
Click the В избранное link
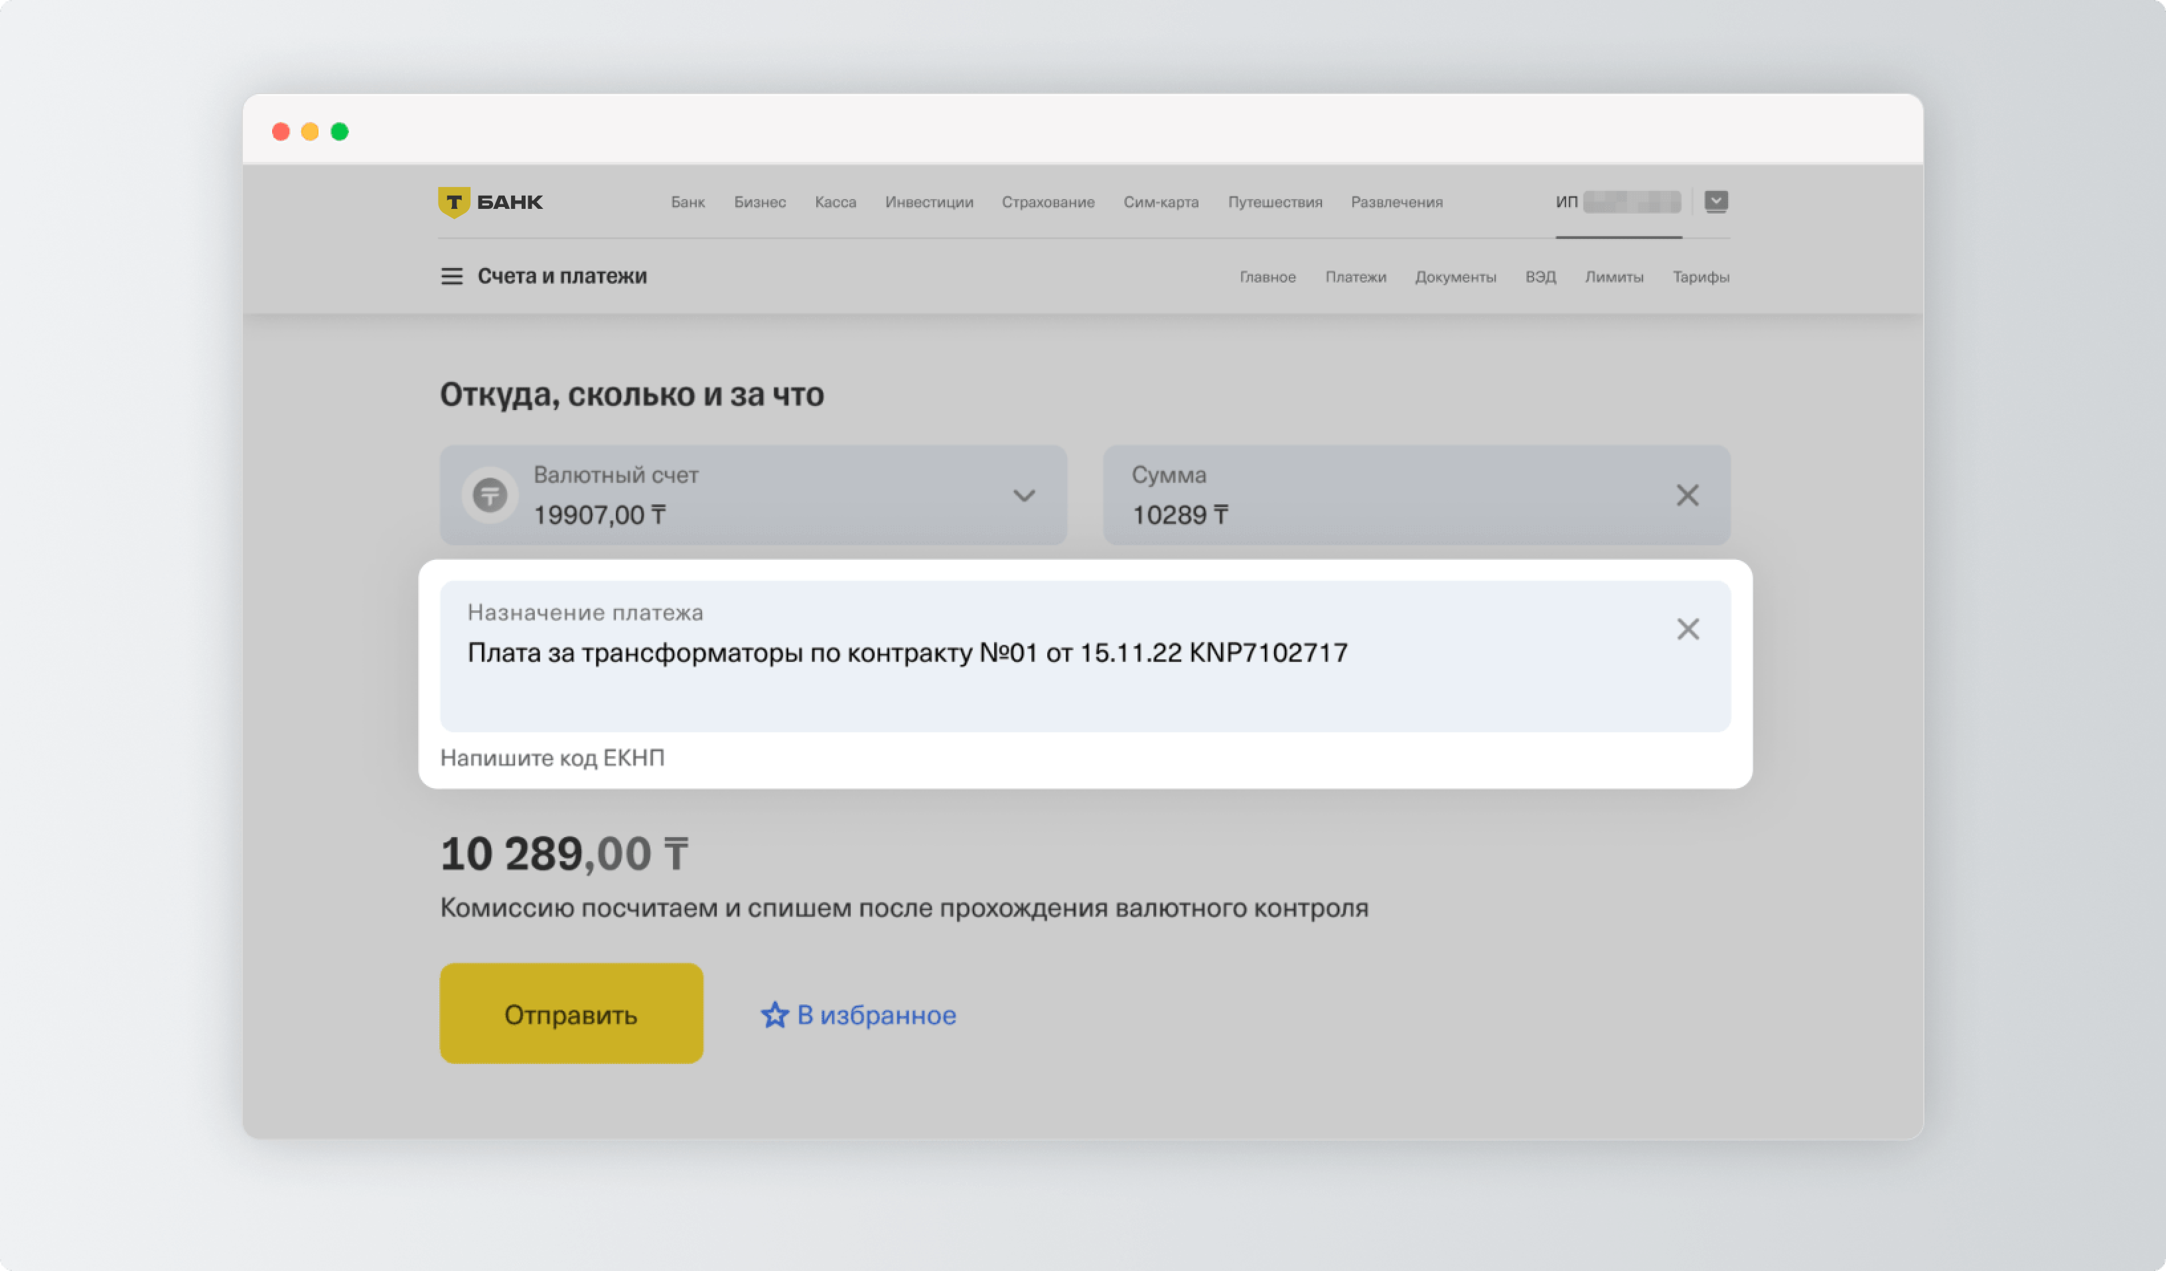pyautogui.click(x=876, y=1015)
